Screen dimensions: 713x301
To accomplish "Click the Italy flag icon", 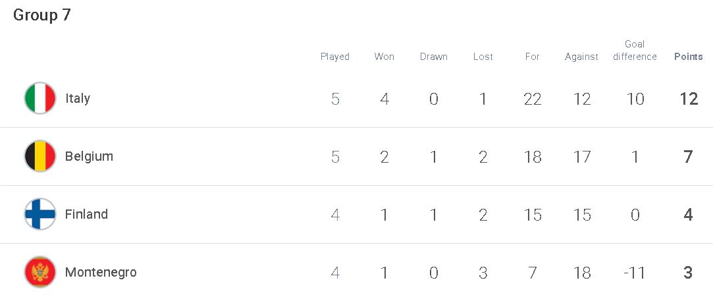I will coord(40,98).
